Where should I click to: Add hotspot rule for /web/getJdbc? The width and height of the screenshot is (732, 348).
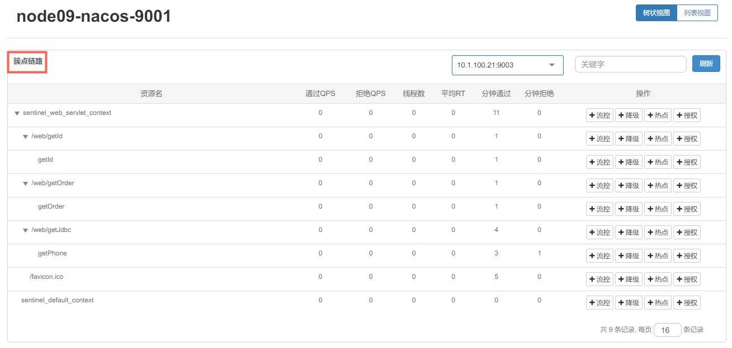[658, 233]
